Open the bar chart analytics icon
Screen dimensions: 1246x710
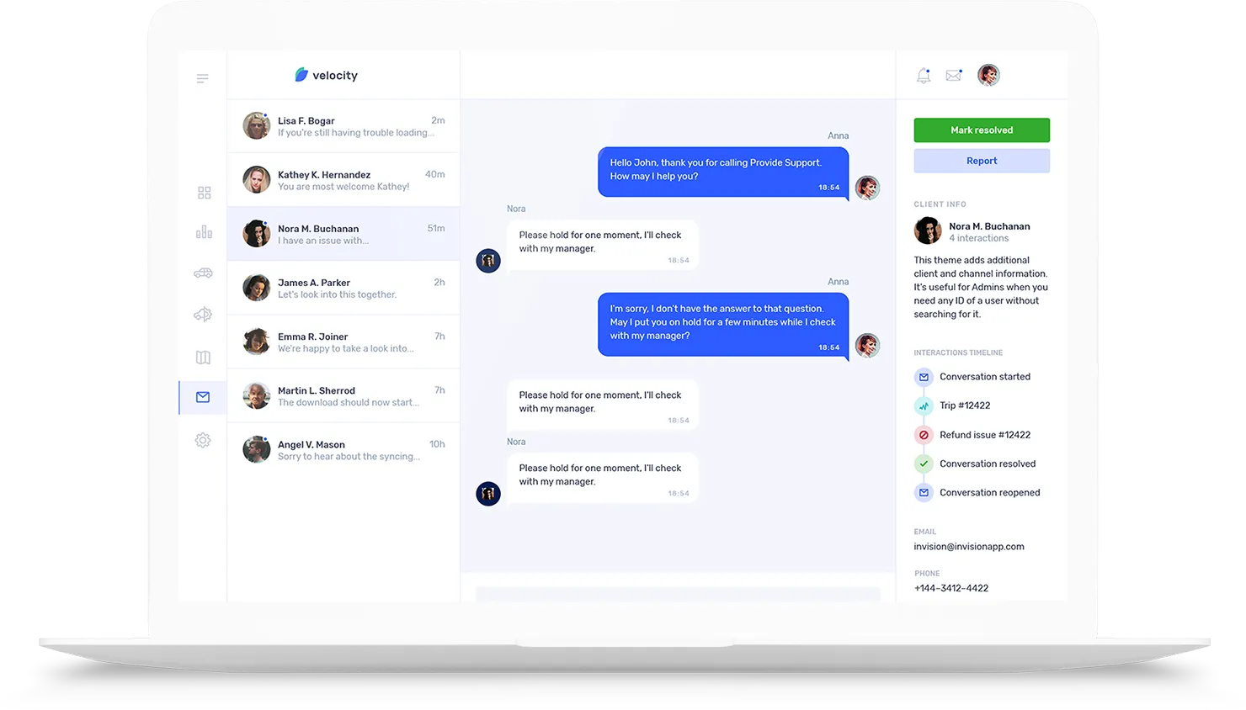204,232
